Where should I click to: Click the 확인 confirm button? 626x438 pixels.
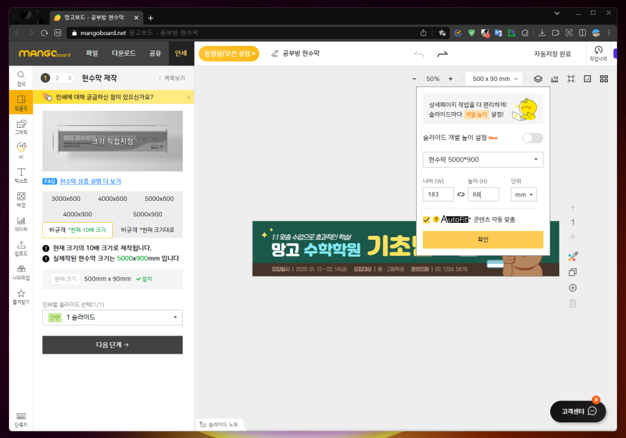click(x=483, y=240)
